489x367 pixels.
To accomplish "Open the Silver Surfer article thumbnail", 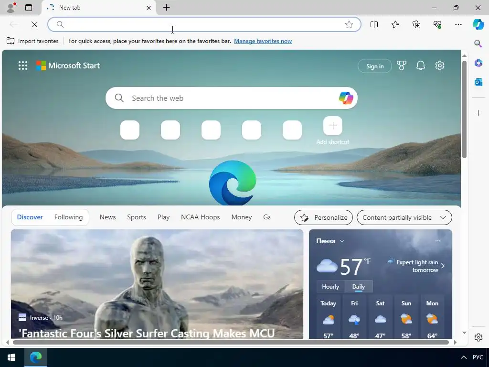I will [x=157, y=284].
